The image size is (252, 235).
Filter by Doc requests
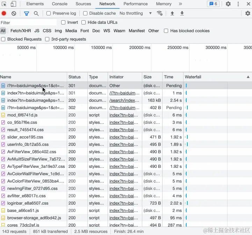(96, 31)
